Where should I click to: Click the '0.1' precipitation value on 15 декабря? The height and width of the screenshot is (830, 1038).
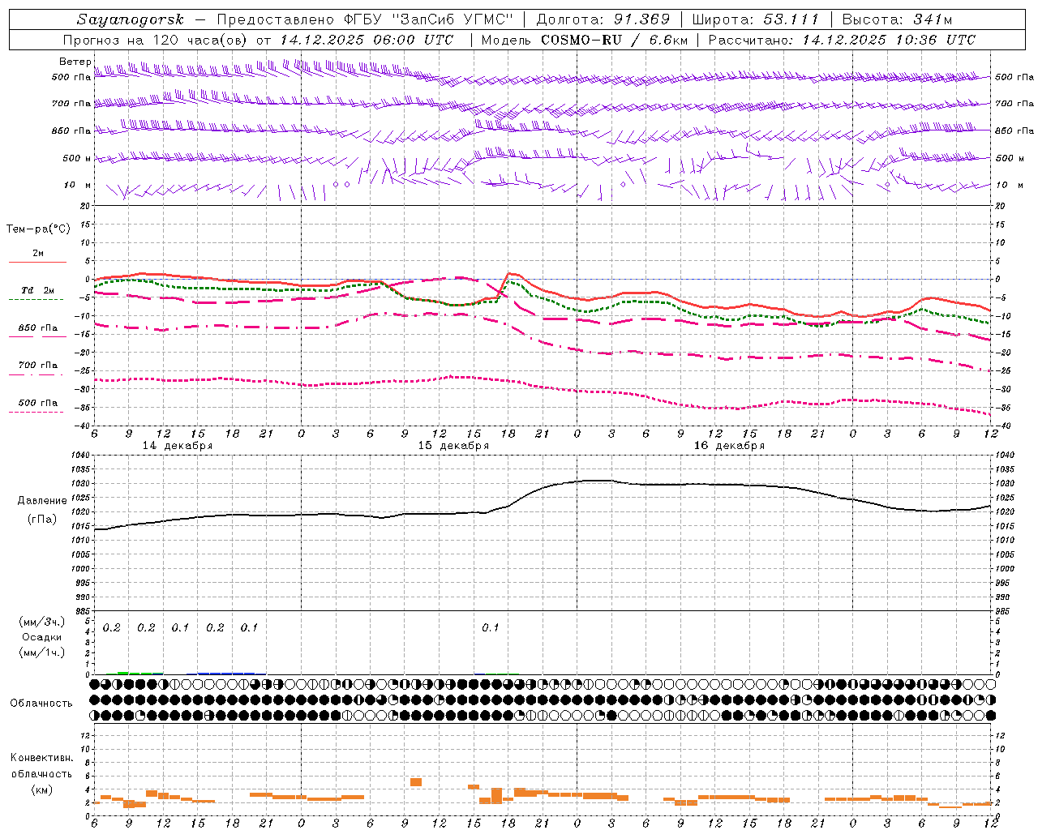click(491, 628)
